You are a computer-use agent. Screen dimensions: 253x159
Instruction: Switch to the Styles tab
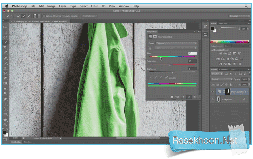228,46
